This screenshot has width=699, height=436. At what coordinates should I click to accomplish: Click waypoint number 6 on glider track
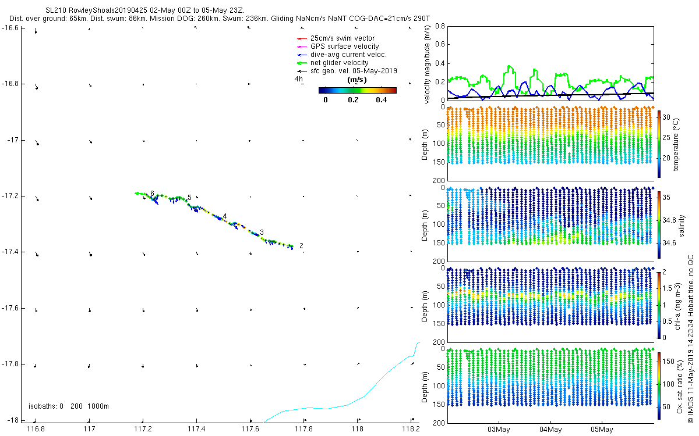(x=152, y=194)
